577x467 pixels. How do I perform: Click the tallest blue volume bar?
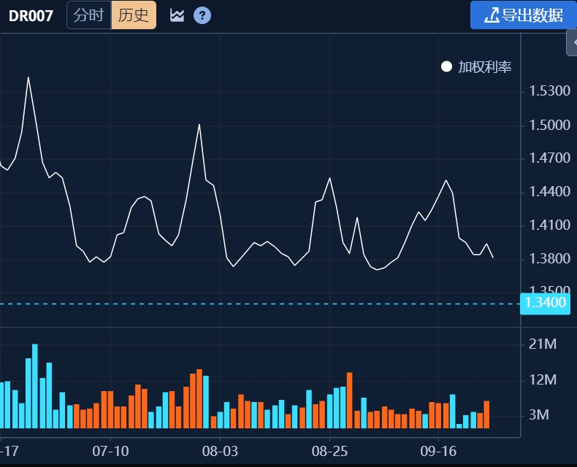35,386
